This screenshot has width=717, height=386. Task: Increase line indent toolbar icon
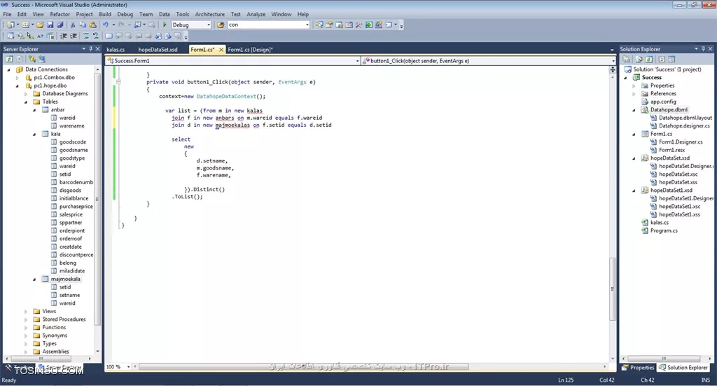[x=73, y=36]
